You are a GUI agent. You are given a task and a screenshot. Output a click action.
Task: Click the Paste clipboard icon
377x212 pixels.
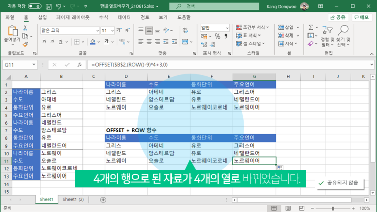pyautogui.click(x=13, y=31)
